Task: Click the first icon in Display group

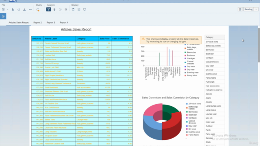Action: click(x=73, y=9)
